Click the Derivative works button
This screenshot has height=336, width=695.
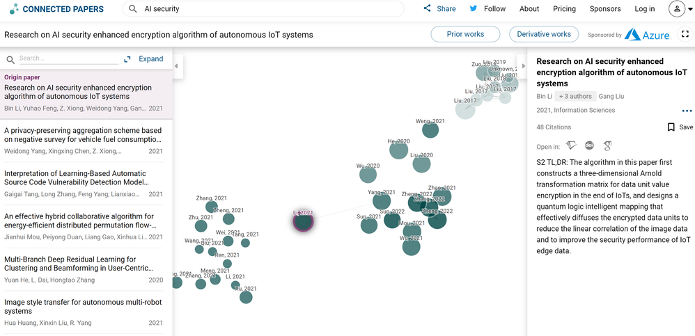click(544, 34)
